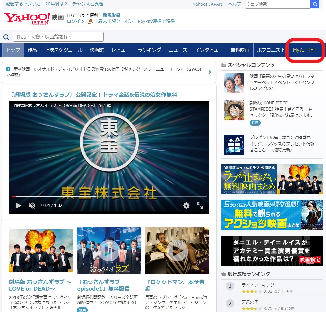Open 劇場版 おっさんずラブ LOVE or DEAD title link

[x=40, y=285]
